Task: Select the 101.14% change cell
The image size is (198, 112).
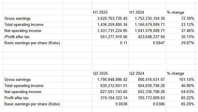Action: tap(181, 79)
